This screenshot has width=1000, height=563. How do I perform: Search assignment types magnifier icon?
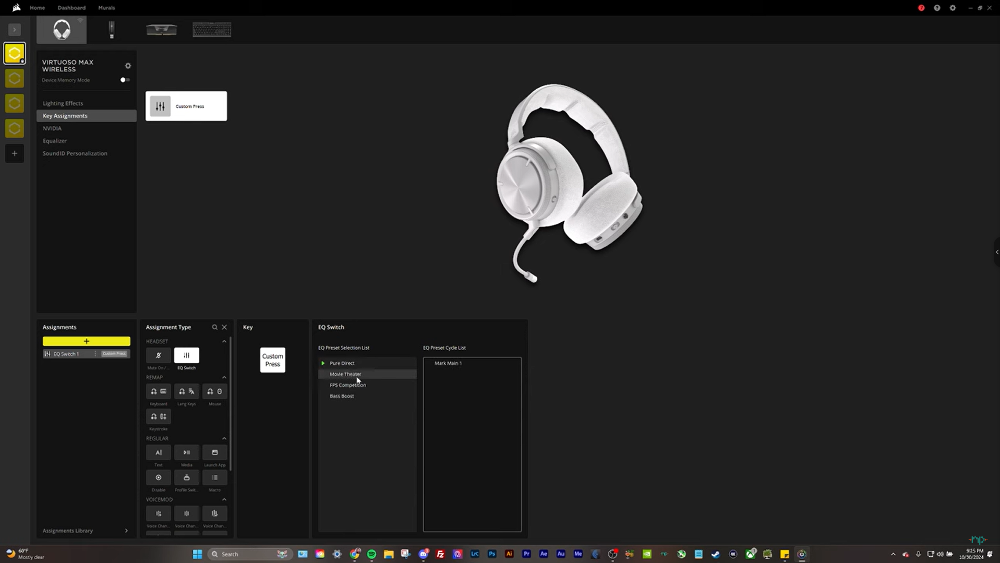[214, 327]
